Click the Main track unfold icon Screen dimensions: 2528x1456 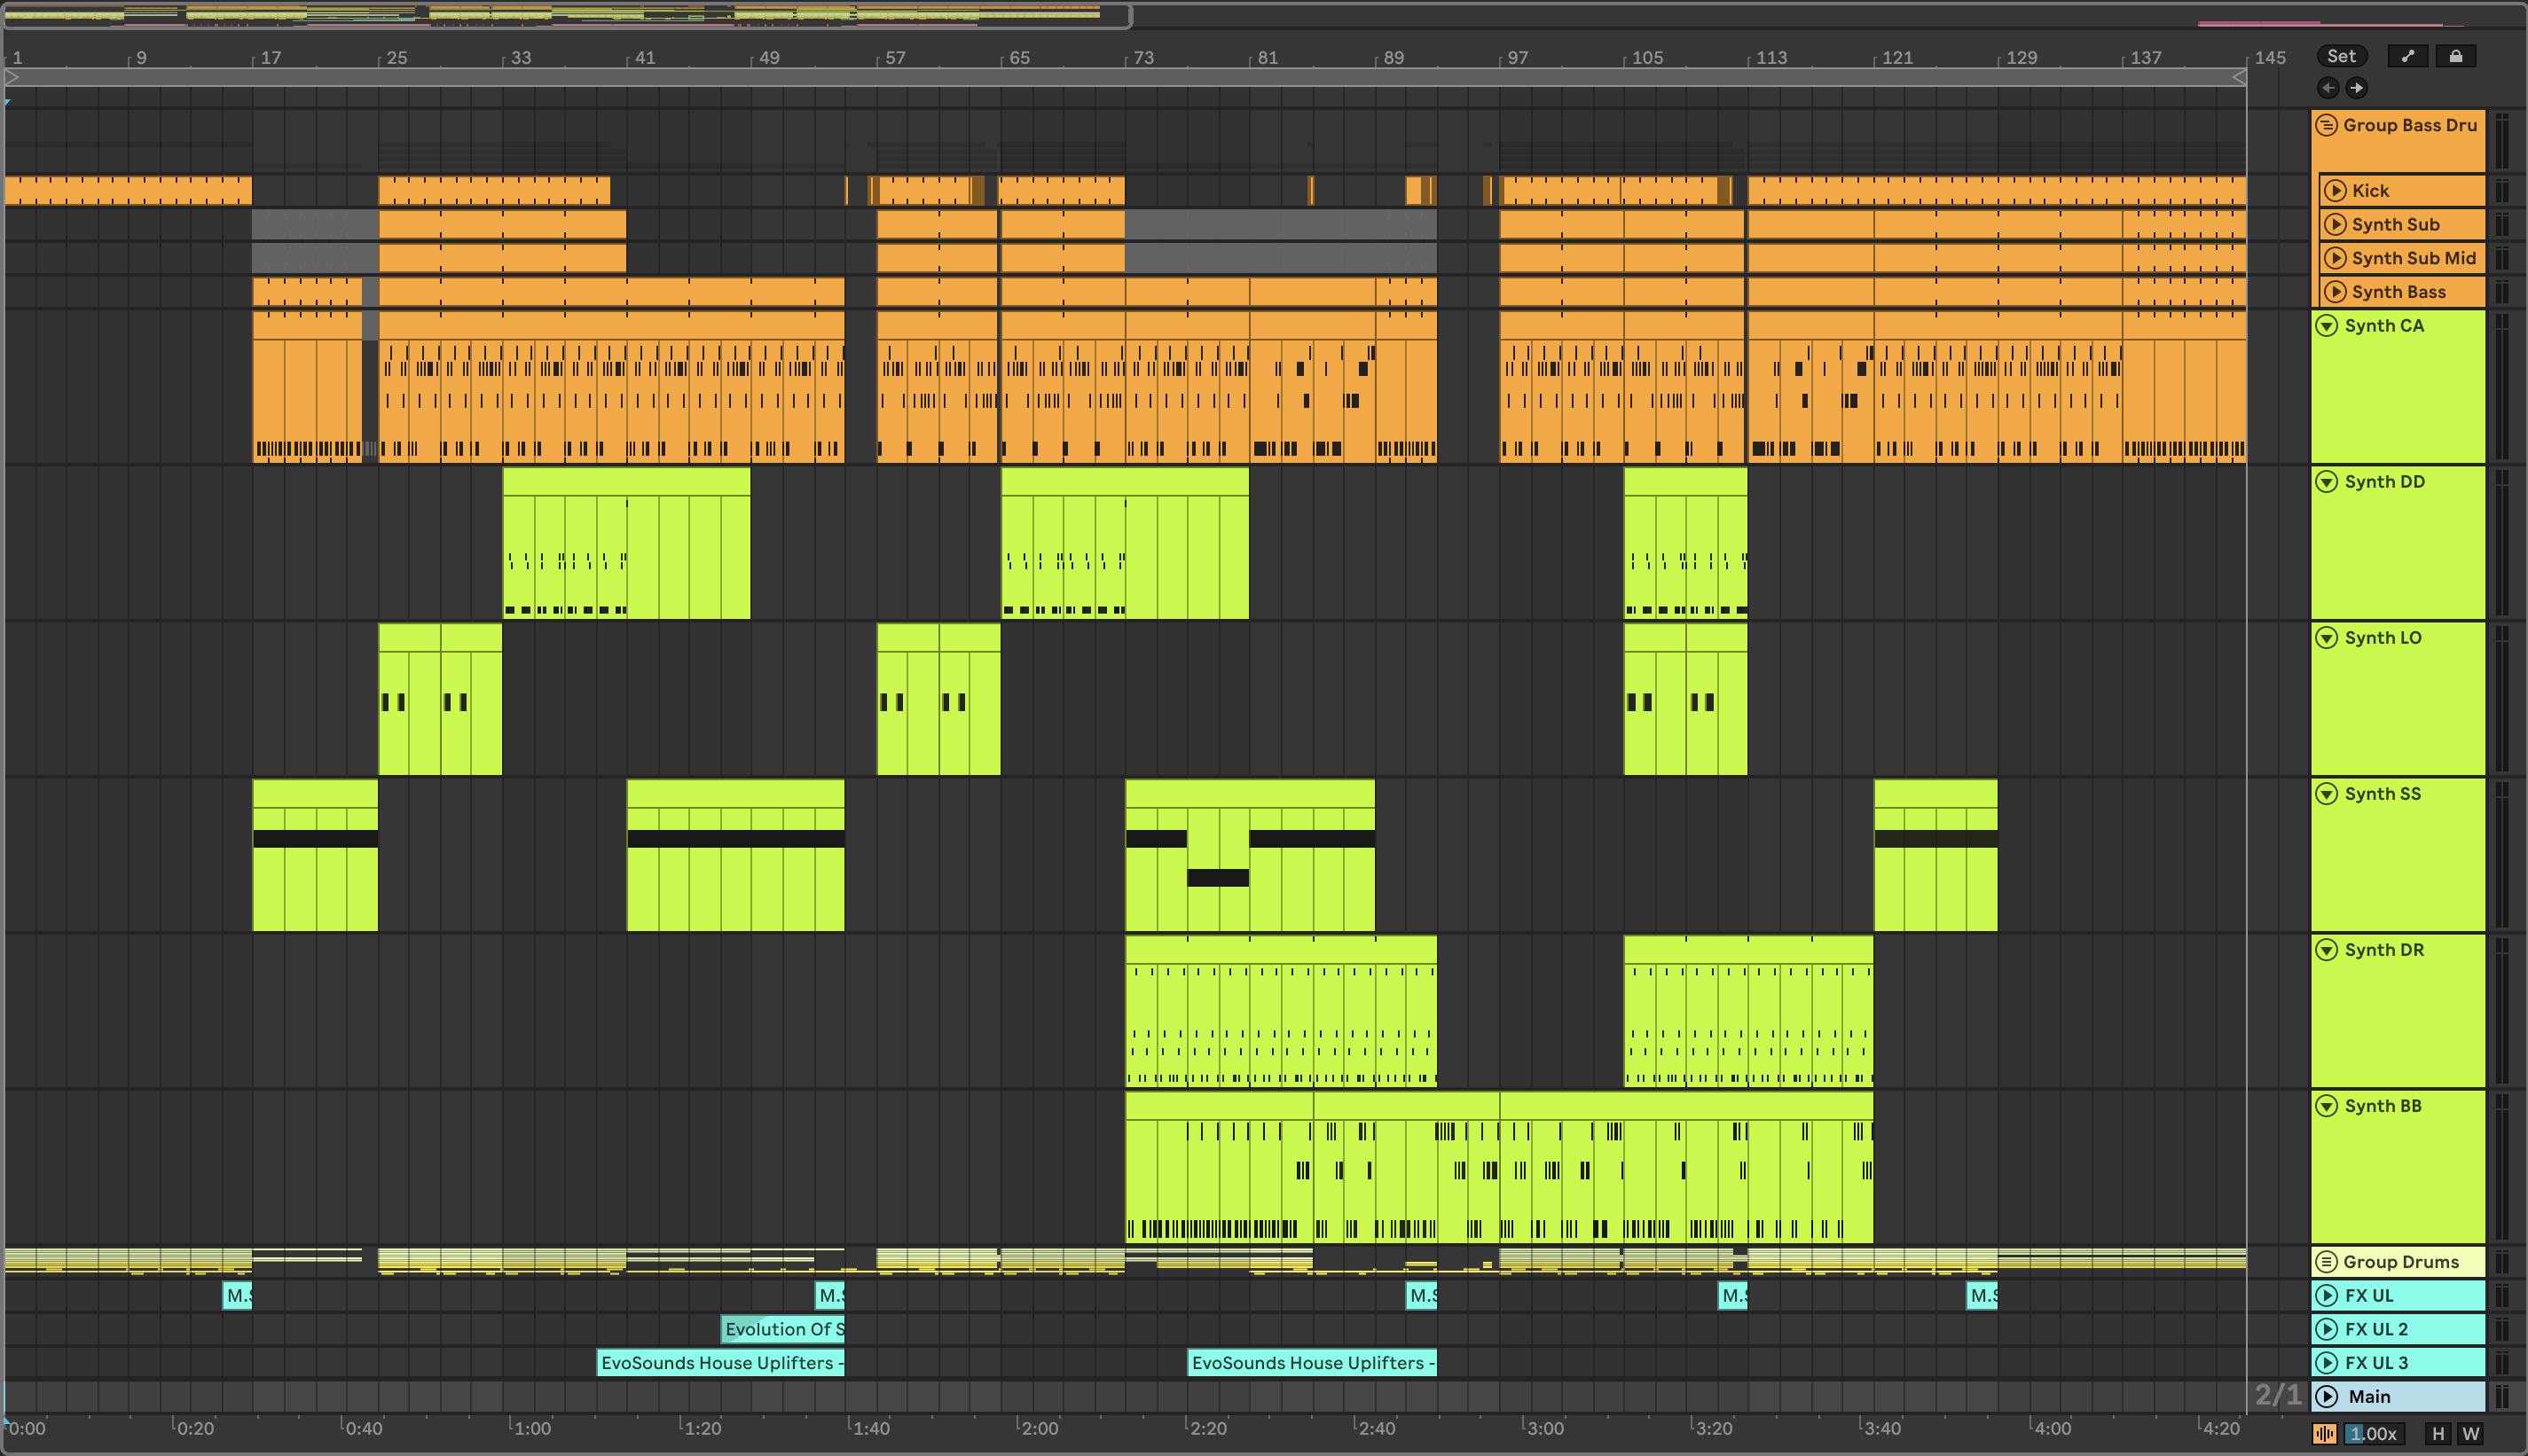pyautogui.click(x=2327, y=1396)
